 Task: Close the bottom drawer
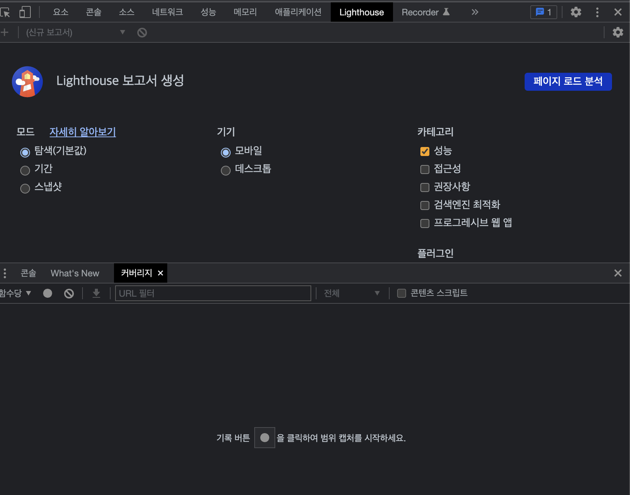click(618, 273)
